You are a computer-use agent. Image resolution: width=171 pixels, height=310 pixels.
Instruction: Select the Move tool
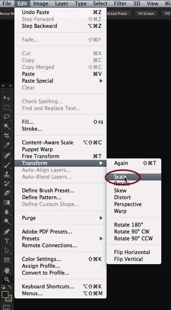pyautogui.click(x=7, y=98)
